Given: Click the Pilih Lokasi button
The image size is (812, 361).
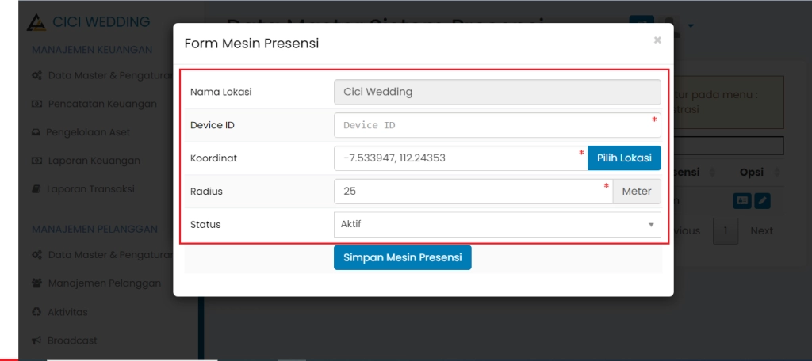Looking at the screenshot, I should click(624, 158).
